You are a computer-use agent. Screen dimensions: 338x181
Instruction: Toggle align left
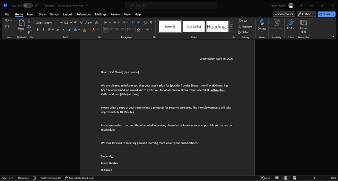[106, 30]
